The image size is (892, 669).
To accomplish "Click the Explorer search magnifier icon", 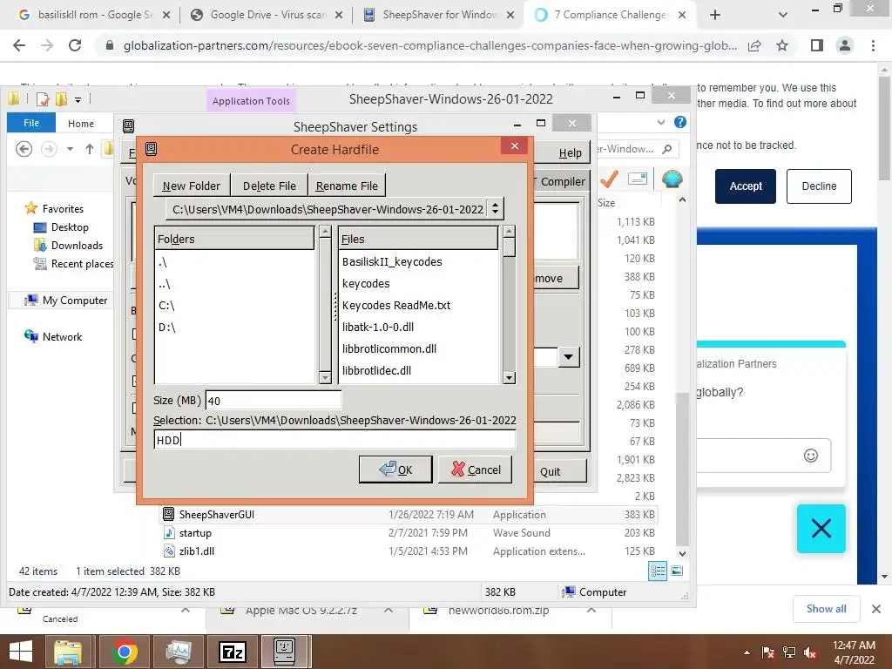I will pos(667,149).
